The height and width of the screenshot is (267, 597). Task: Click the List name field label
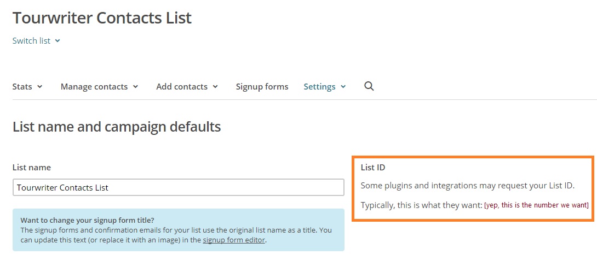click(32, 168)
